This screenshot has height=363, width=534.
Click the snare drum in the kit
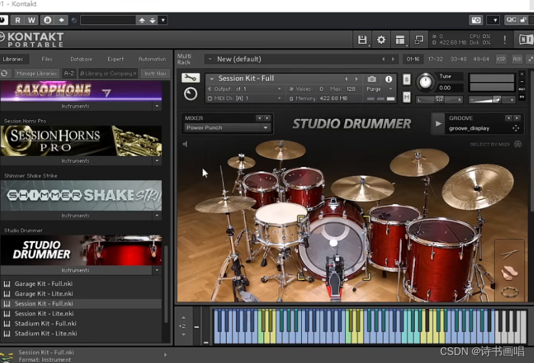pyautogui.click(x=281, y=224)
